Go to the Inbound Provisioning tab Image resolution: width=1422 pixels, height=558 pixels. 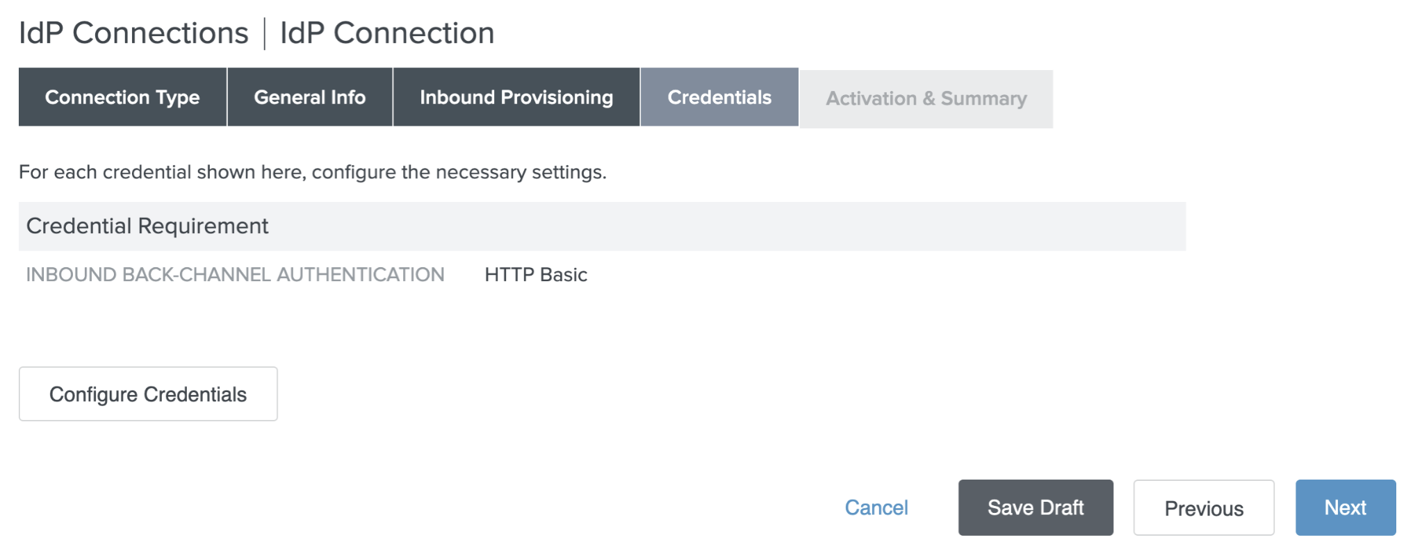pyautogui.click(x=516, y=97)
